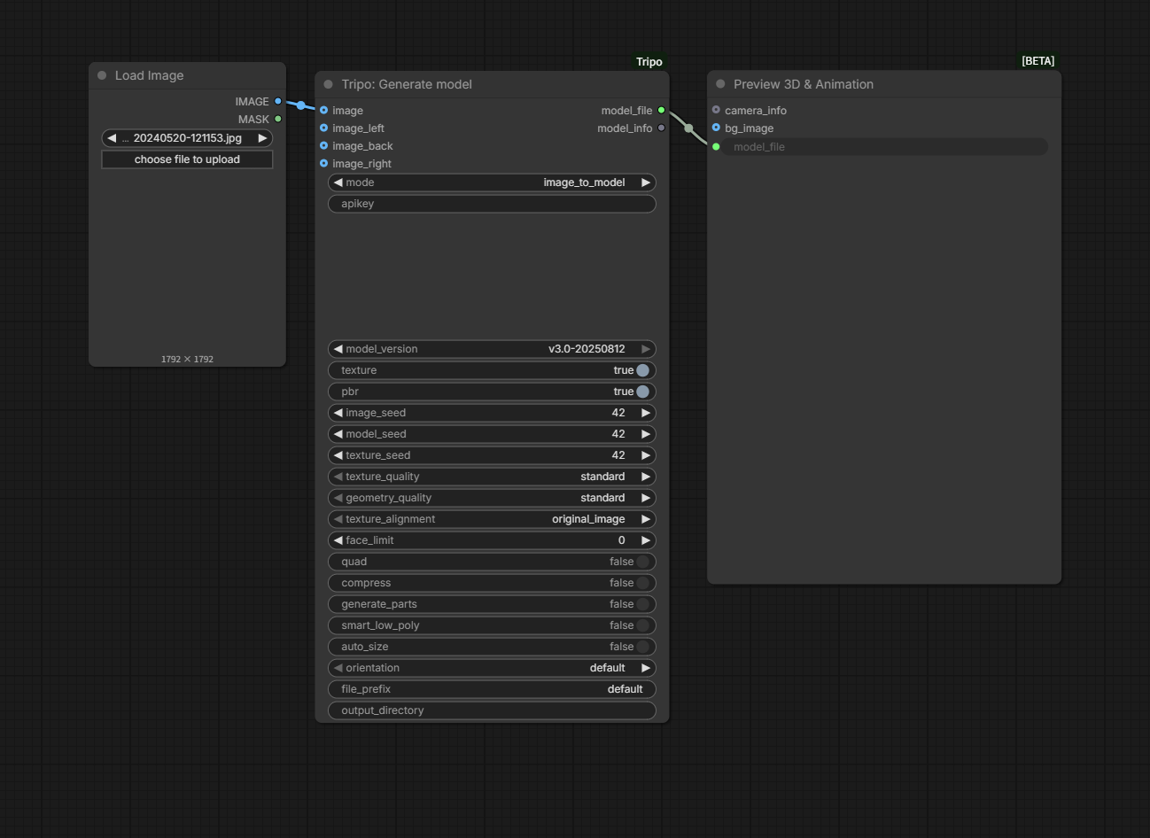Click the bg_image input port
The height and width of the screenshot is (838, 1150).
716,128
